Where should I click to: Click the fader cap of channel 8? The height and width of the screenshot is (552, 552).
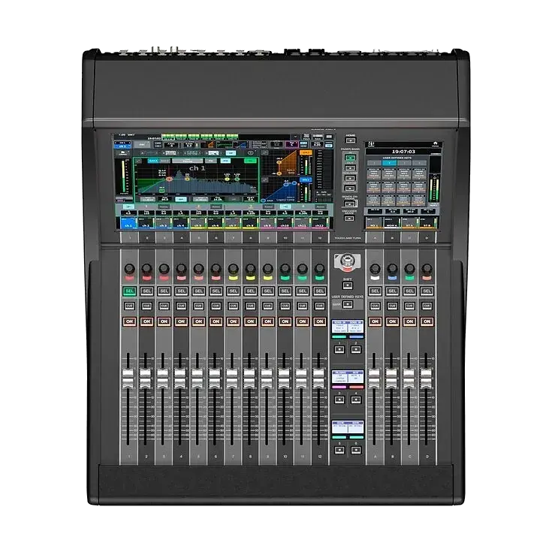tap(249, 379)
